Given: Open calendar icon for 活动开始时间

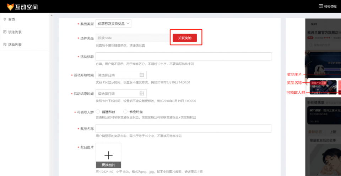Looking at the screenshot, I should point(142,75).
